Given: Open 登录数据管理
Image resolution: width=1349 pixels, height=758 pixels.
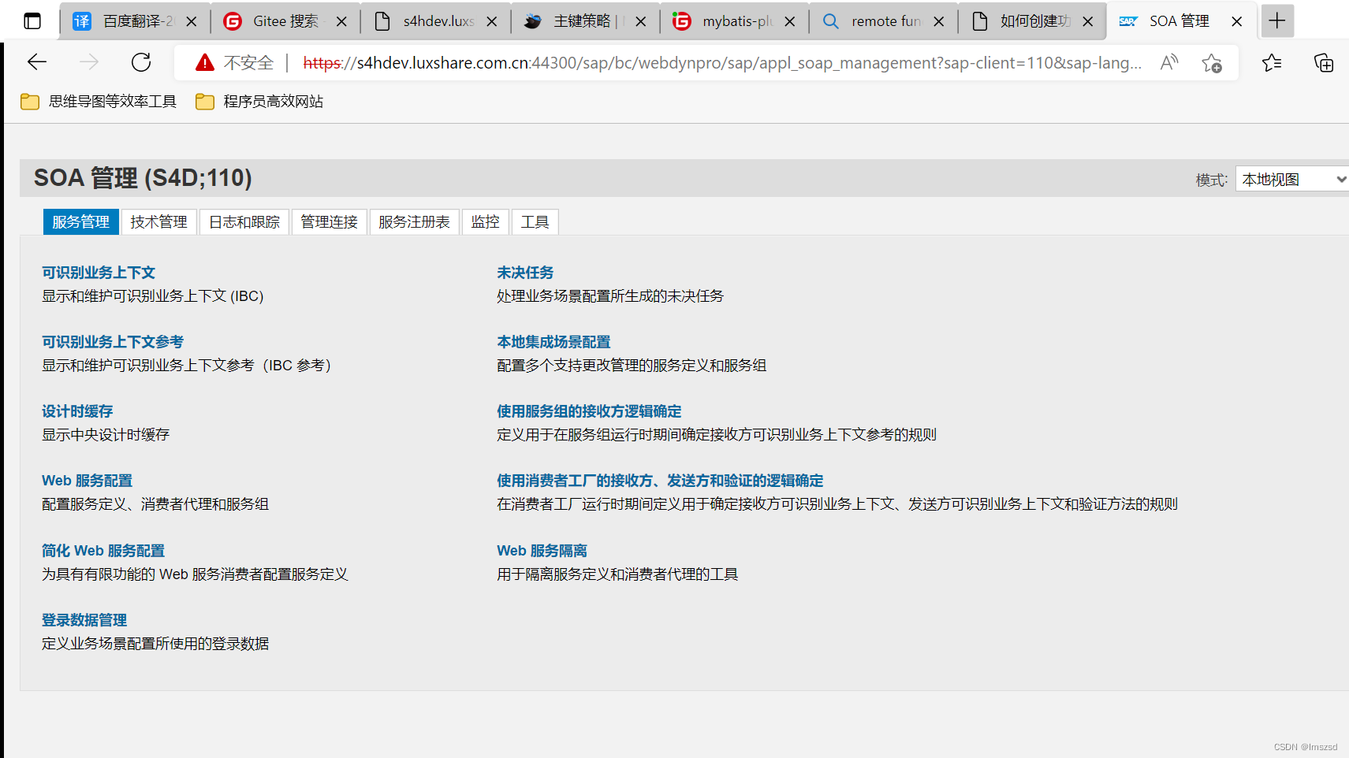Looking at the screenshot, I should (84, 620).
